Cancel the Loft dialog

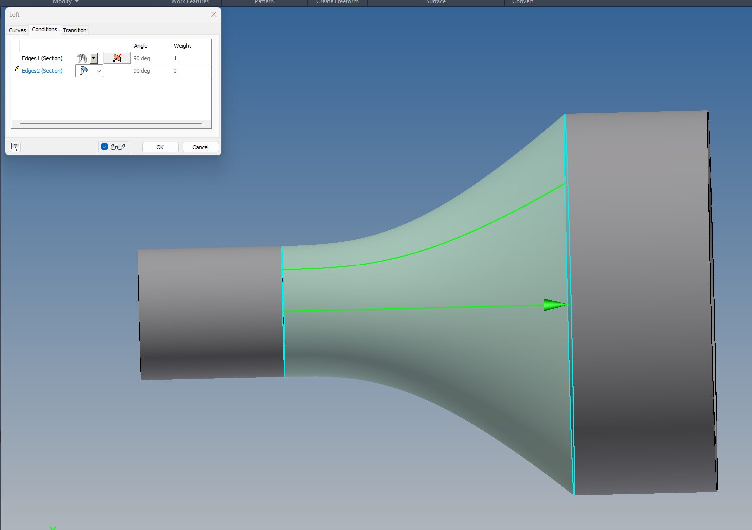[200, 146]
